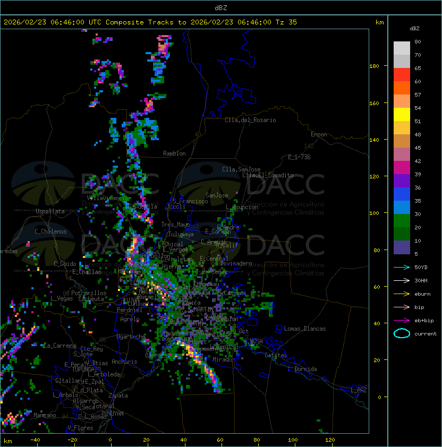Click the 'Uspallata' place label
This screenshot has width=442, height=447.
coord(50,211)
